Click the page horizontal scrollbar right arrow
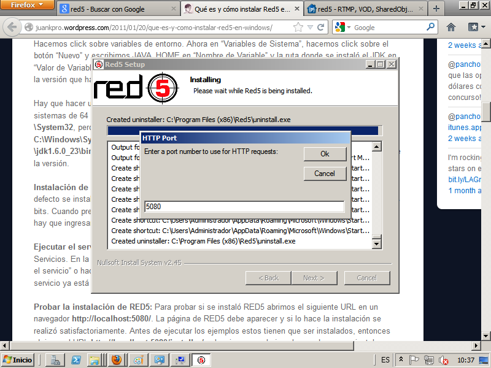The image size is (491, 368). click(x=476, y=345)
